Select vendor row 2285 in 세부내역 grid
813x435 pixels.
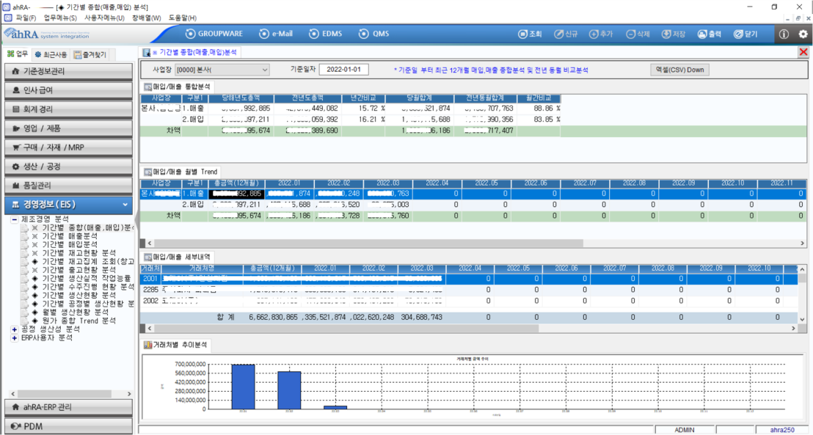click(x=469, y=290)
